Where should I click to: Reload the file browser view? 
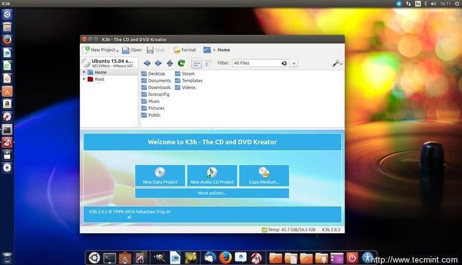[181, 63]
